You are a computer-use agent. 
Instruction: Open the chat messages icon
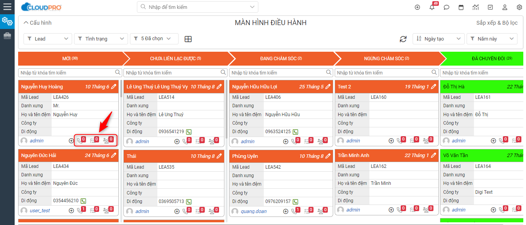[447, 7]
